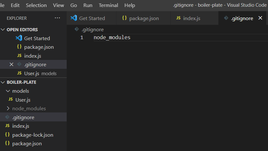Click the VS Code icon on Get Started tab
The width and height of the screenshot is (268, 151).
[x=74, y=18]
